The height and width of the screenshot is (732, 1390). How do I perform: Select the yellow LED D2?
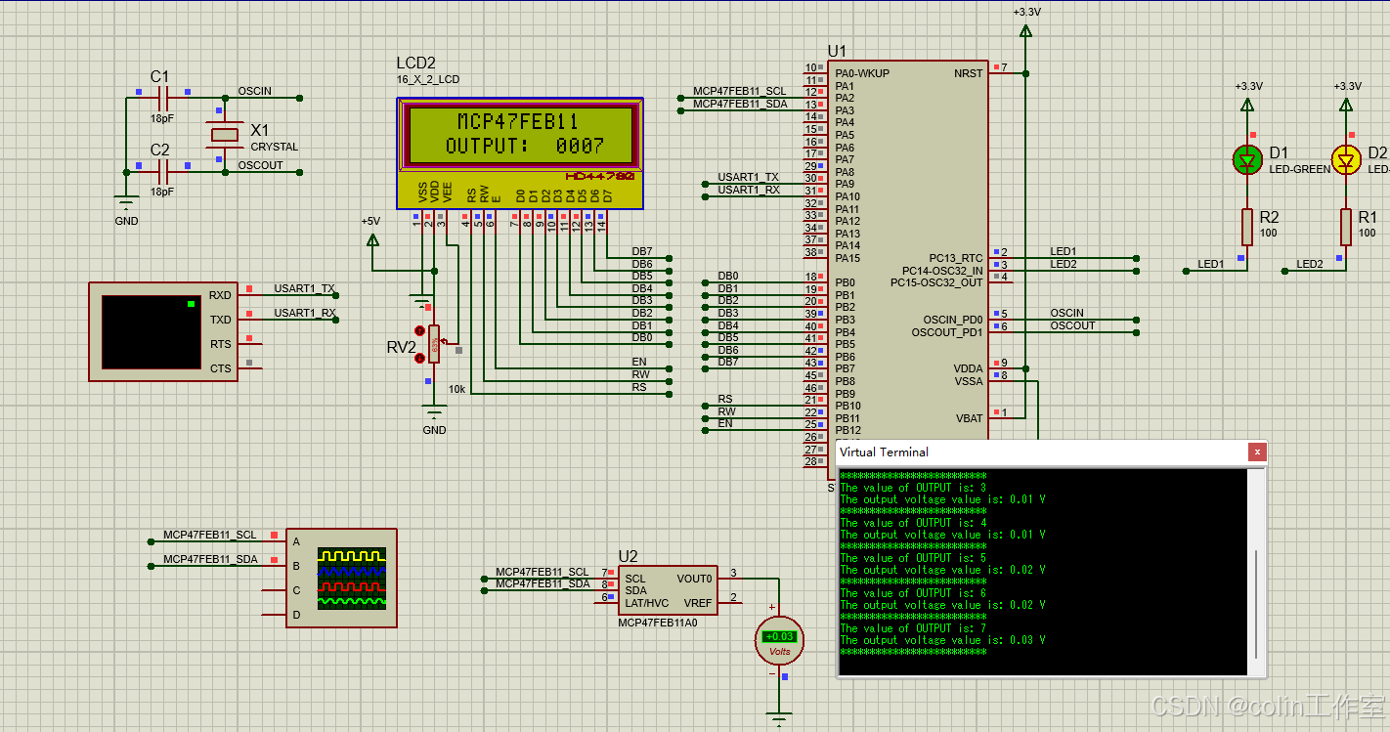[x=1346, y=159]
